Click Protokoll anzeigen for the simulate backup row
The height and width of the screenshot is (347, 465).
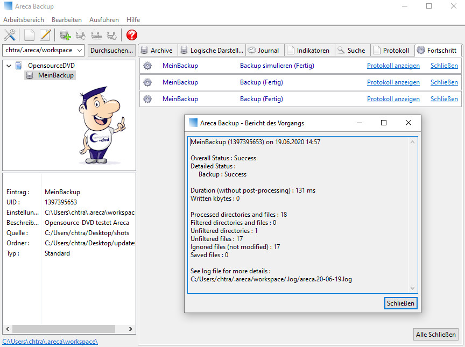pos(393,66)
